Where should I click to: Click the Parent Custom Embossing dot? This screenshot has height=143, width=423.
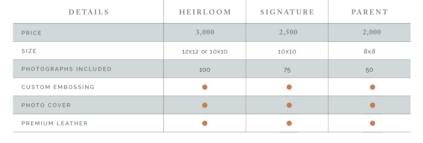[373, 87]
